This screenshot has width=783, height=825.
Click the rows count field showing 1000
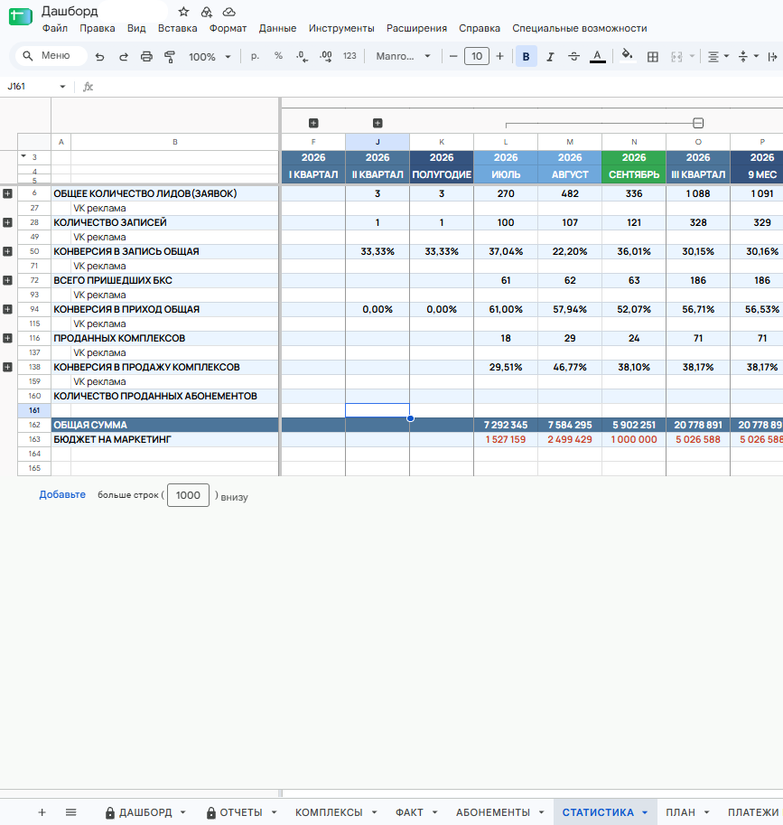tap(188, 495)
